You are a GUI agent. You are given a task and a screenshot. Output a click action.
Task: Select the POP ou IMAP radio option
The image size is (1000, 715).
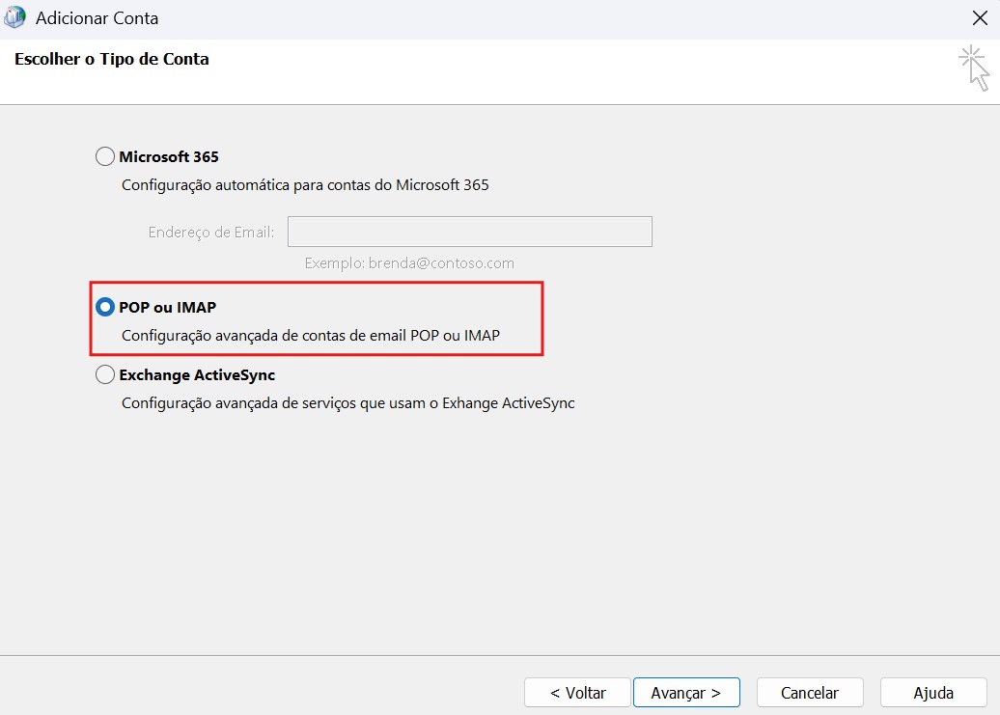[105, 307]
